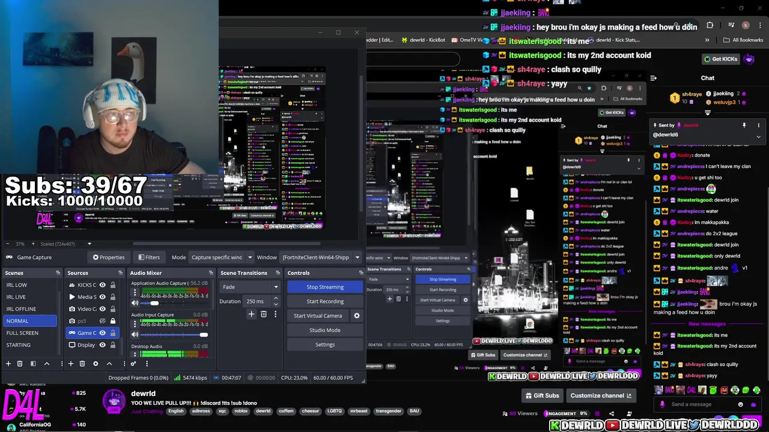This screenshot has width=769, height=432.
Task: Move source up with arrow icon
Action: pos(109,364)
